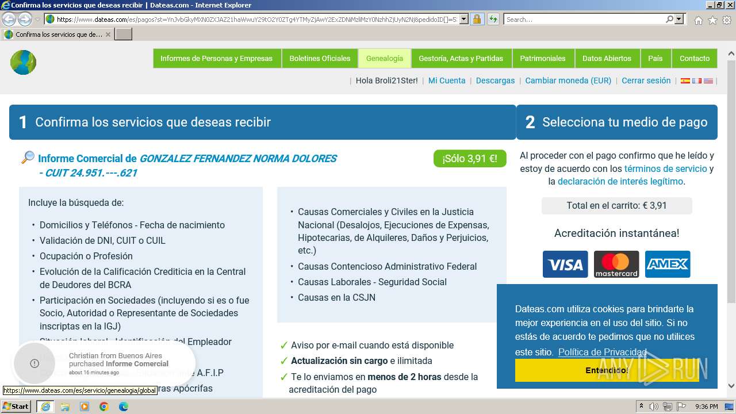Open Media Player taskbar icon

tap(85, 407)
